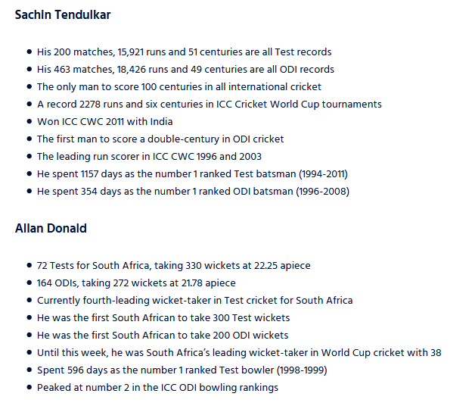Click the 354 days ODI batsman ranking line
This screenshot has width=472, height=406.
[x=193, y=192]
